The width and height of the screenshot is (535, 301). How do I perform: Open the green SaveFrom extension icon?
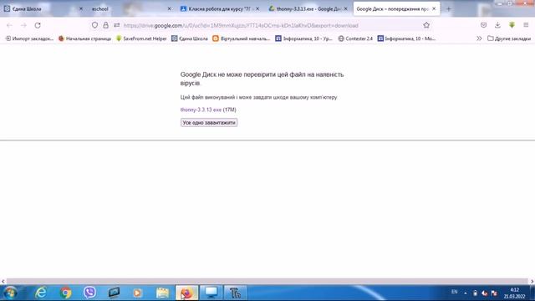tap(512, 25)
